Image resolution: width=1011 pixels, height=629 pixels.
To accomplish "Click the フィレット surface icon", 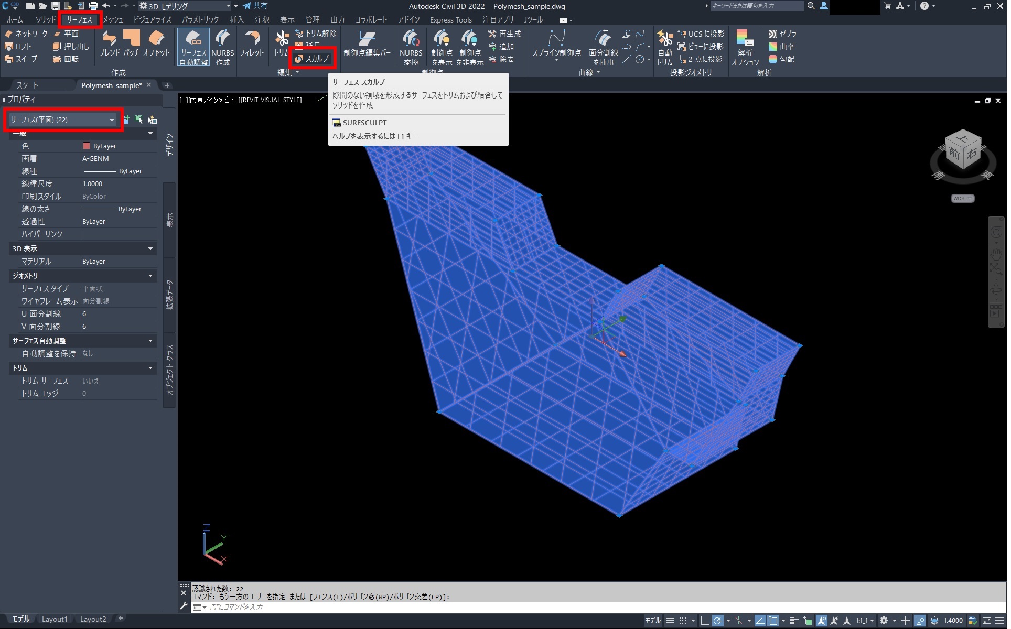I will 253,44.
